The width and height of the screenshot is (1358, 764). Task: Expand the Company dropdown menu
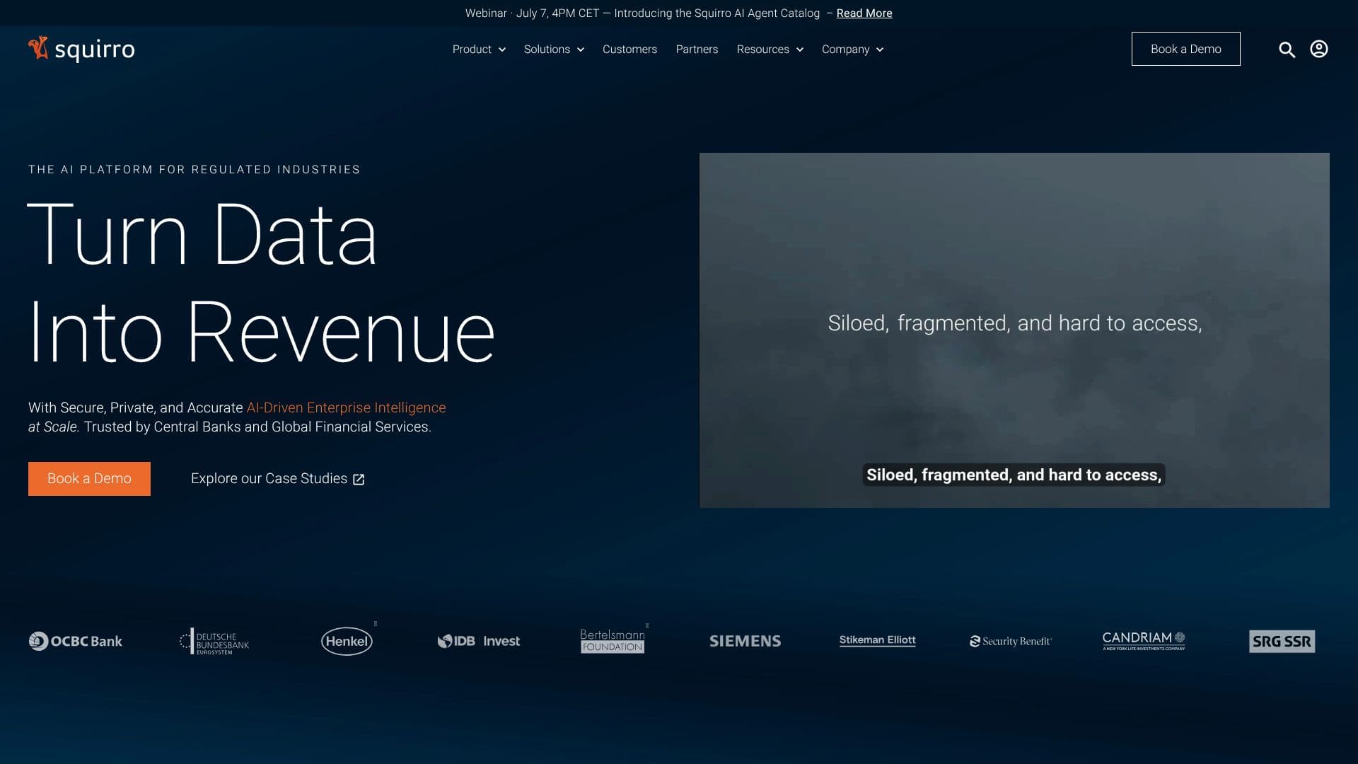(852, 50)
